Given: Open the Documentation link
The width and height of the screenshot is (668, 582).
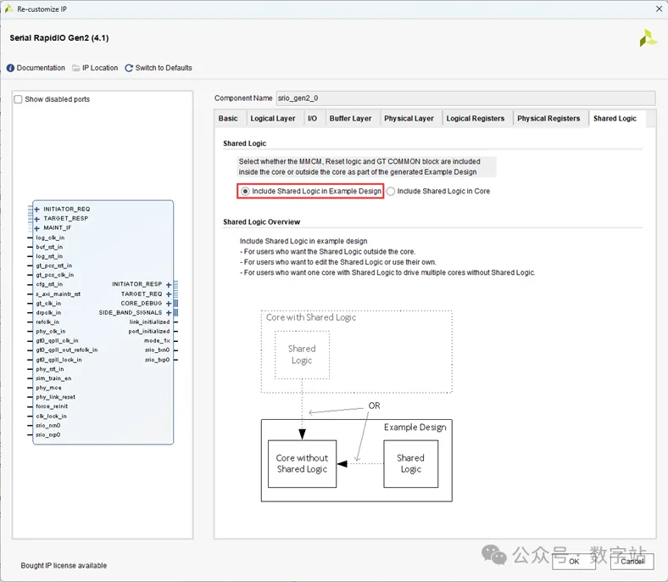Looking at the screenshot, I should point(41,68).
